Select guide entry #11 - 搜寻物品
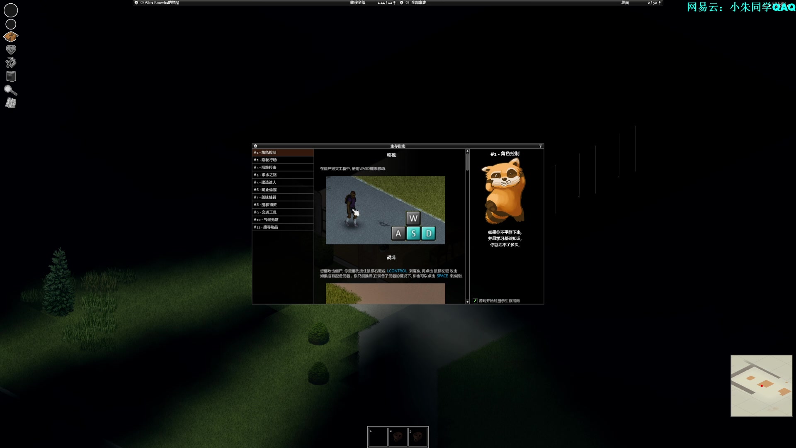Viewport: 796px width, 448px height. pyautogui.click(x=283, y=227)
